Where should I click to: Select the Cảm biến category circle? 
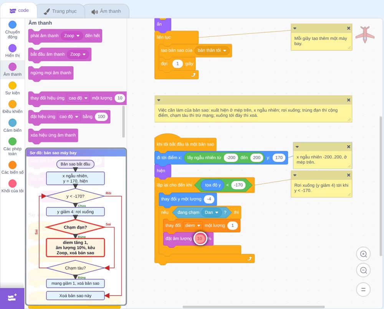click(x=12, y=123)
